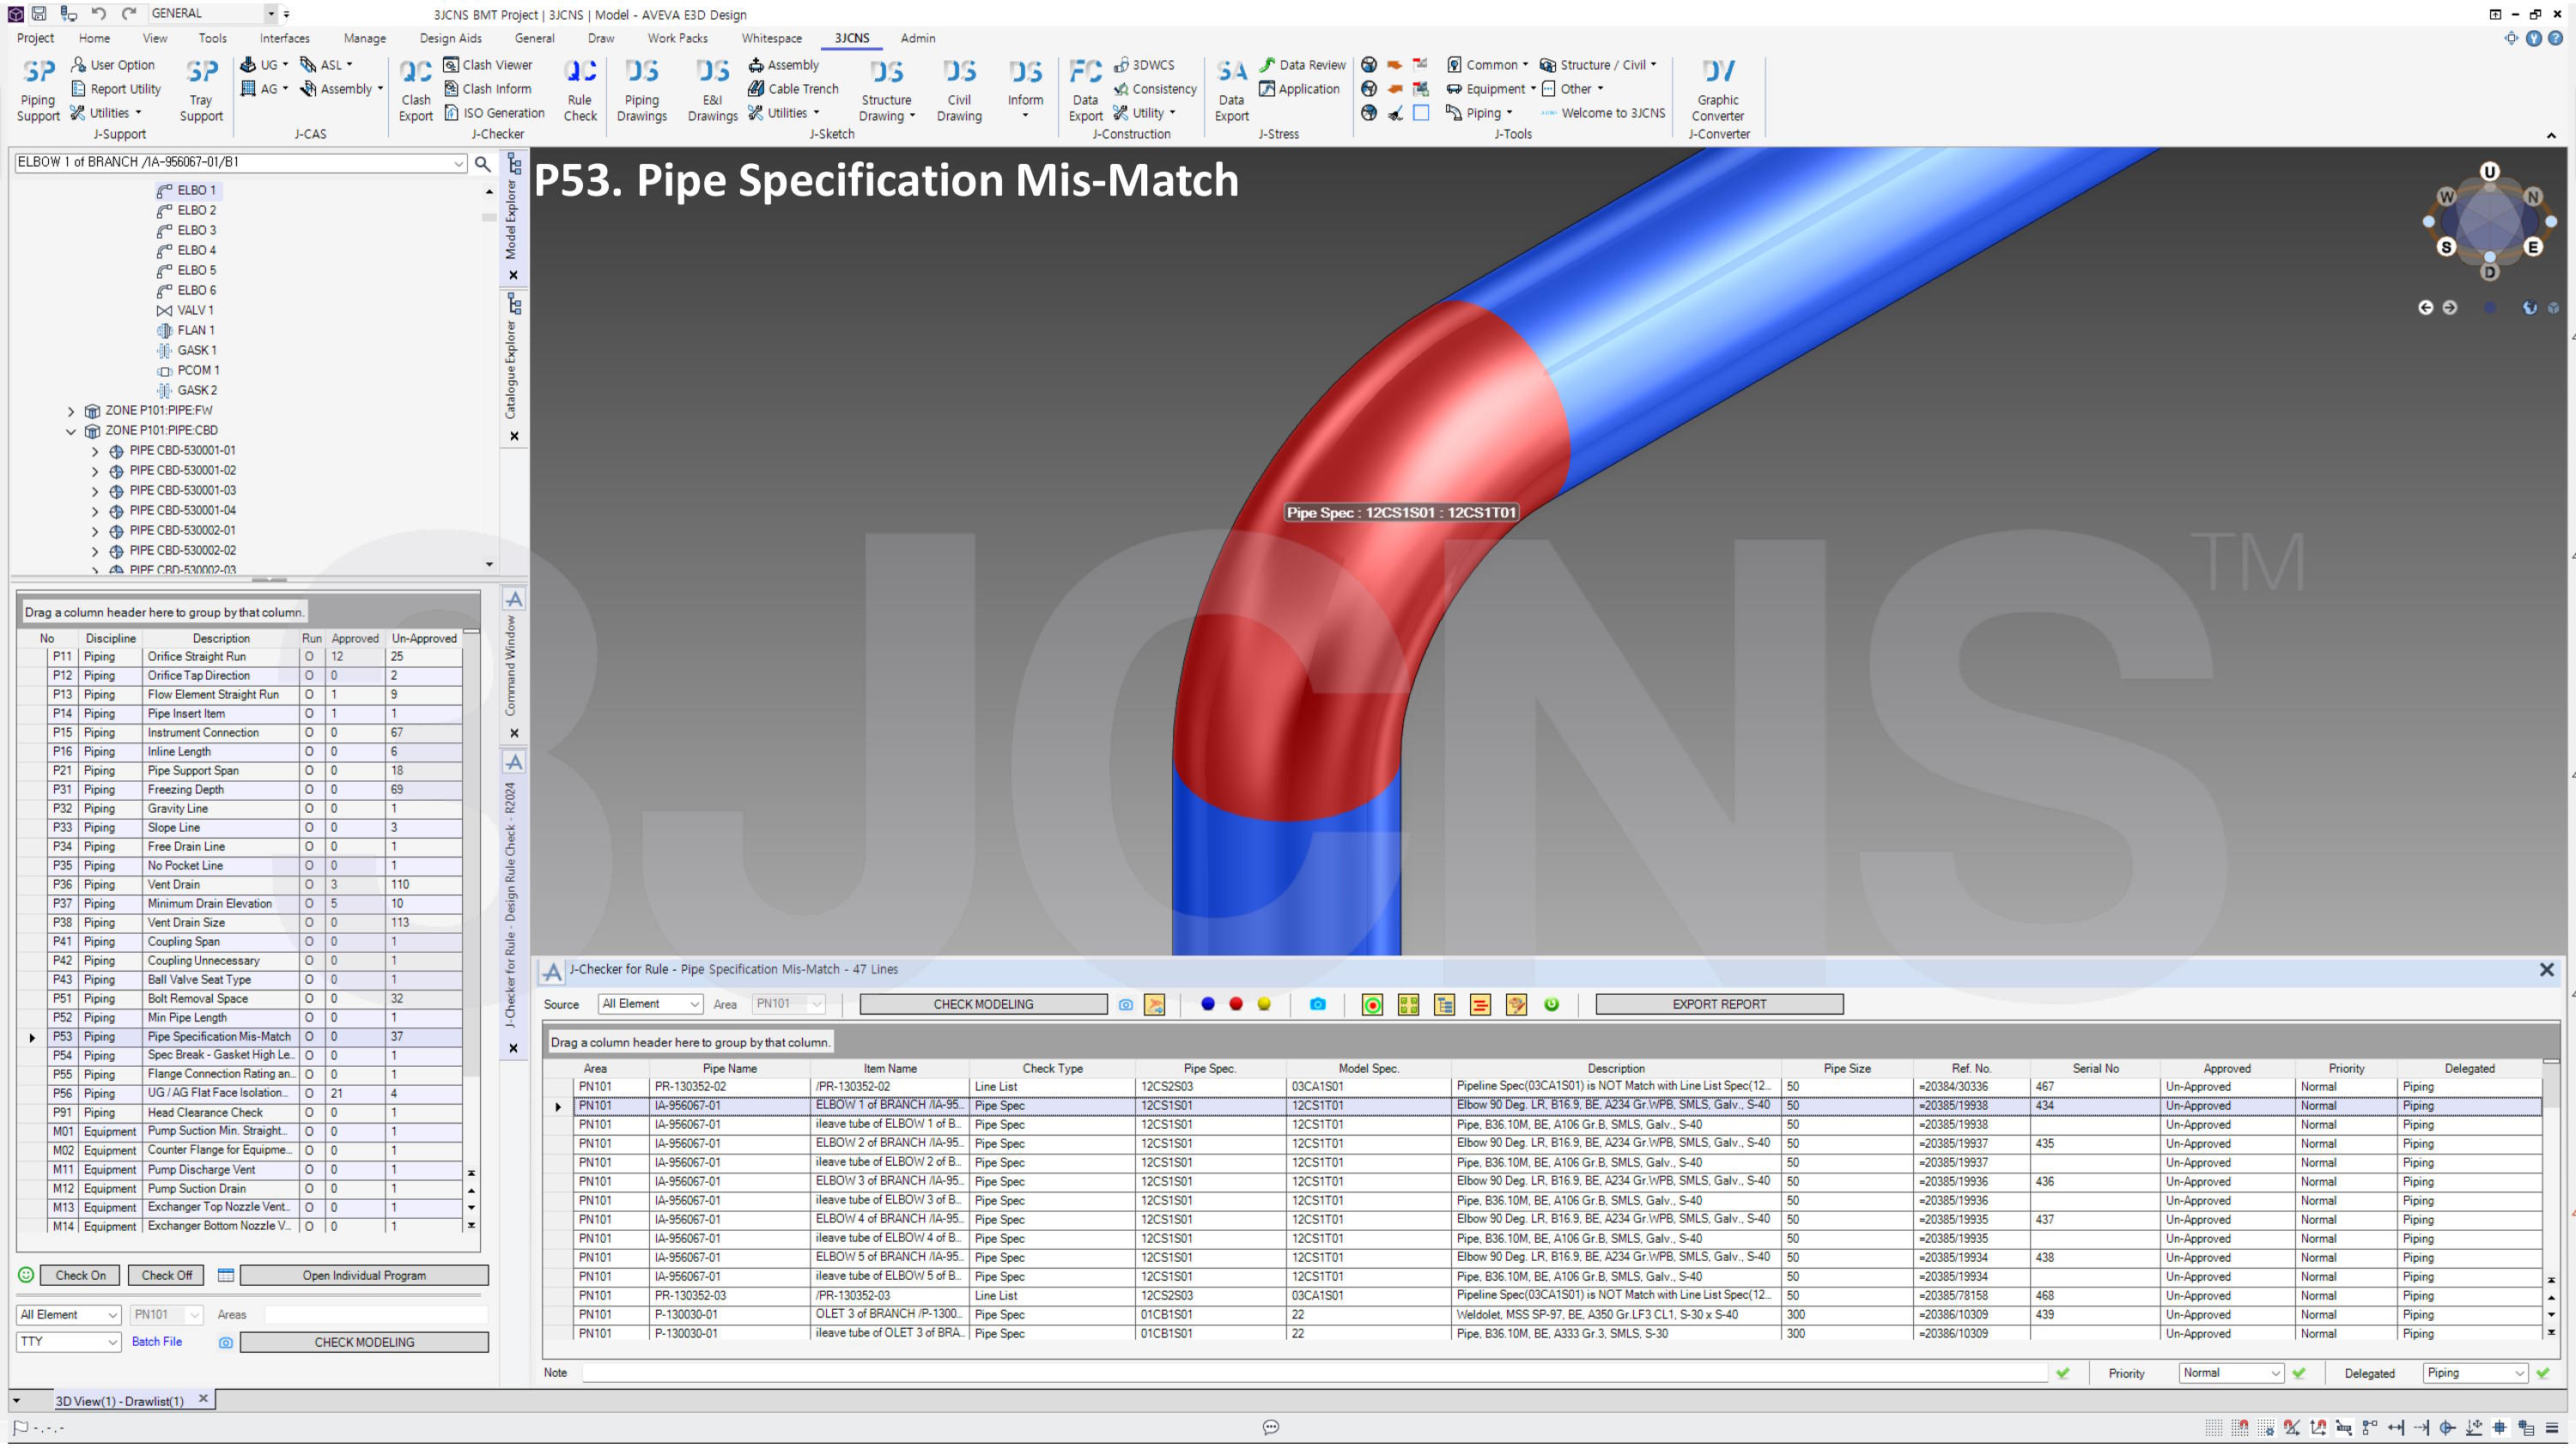Click the search magnifier beside element box
2576x1448 pixels.
point(482,163)
